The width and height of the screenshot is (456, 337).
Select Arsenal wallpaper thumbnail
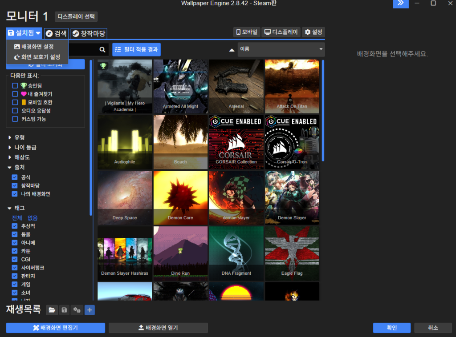[x=236, y=87]
